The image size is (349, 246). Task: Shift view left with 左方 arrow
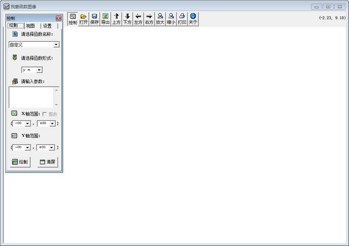pos(138,19)
